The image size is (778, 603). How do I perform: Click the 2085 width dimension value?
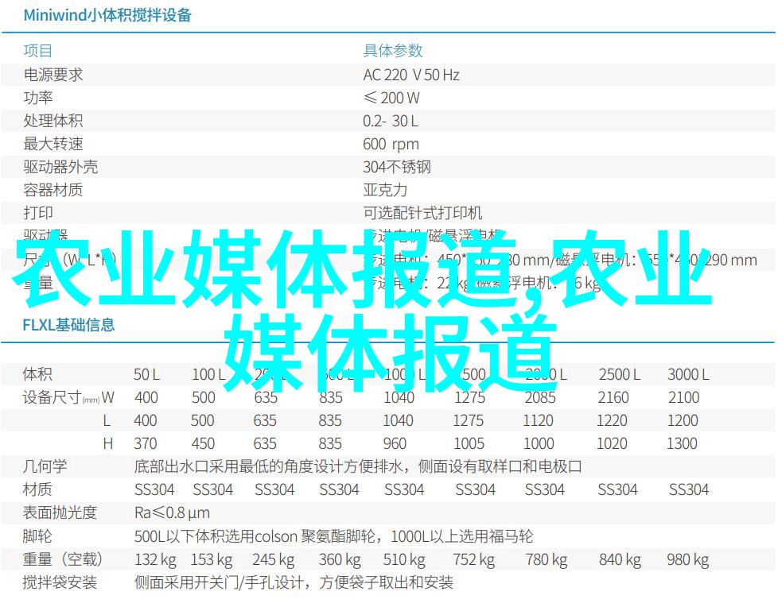540,397
